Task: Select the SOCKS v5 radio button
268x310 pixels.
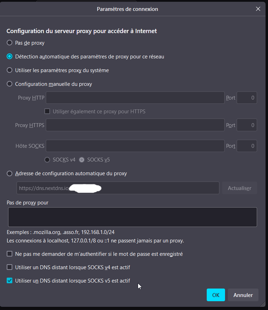Action: click(82, 160)
